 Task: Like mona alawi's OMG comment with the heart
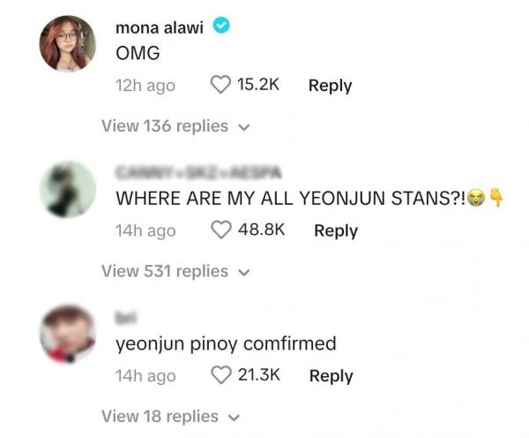click(x=220, y=85)
